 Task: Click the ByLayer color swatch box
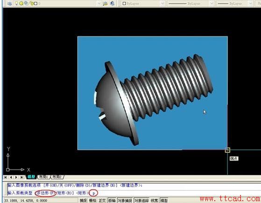point(124,3)
